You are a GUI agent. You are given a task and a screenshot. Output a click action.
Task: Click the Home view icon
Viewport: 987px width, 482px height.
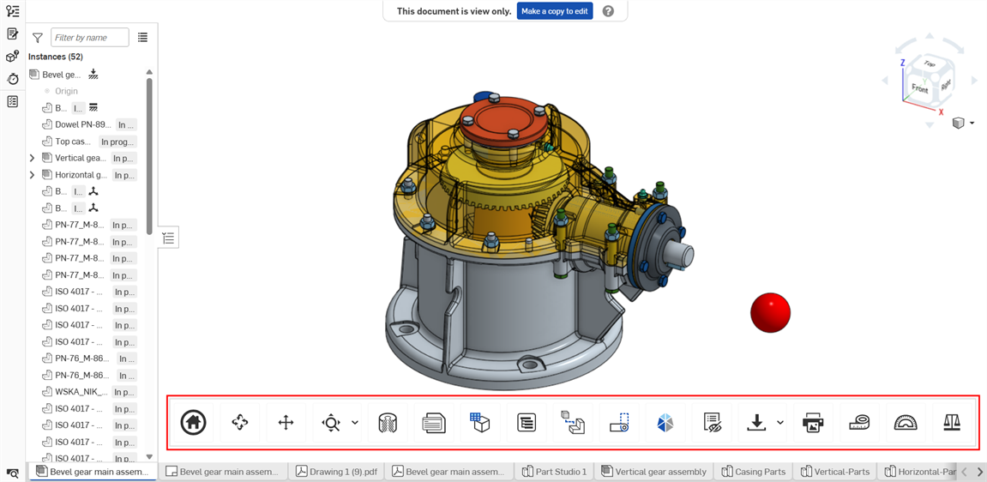tap(193, 422)
